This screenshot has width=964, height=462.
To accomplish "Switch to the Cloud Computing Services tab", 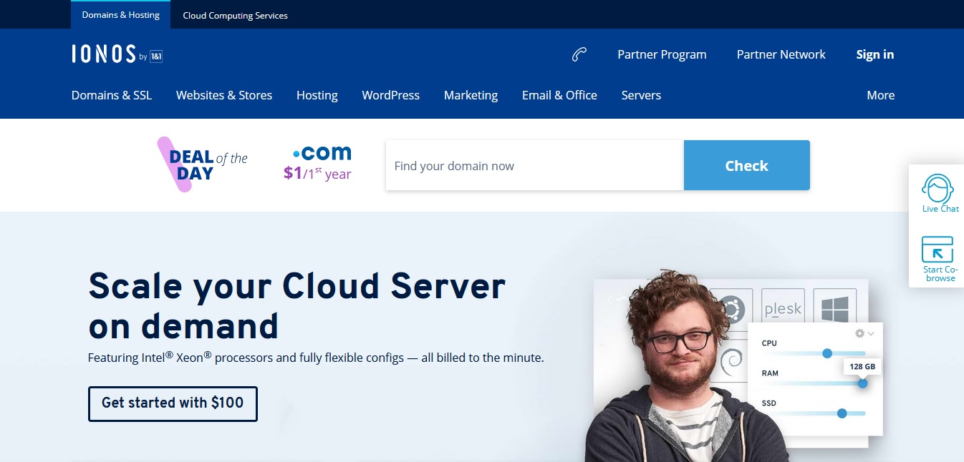I will 235,14.
